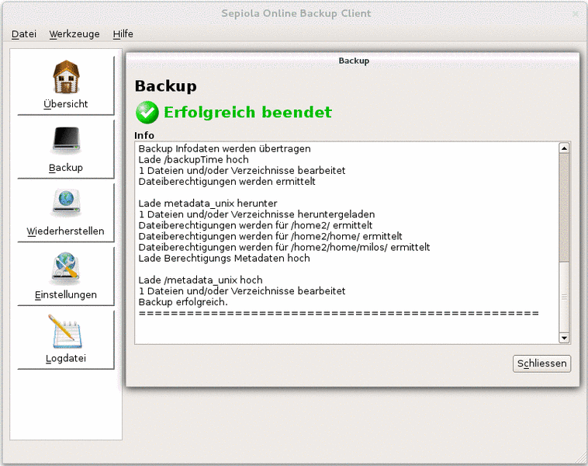
Task: Click the scrollbar up arrow in Info log
Action: (x=564, y=148)
